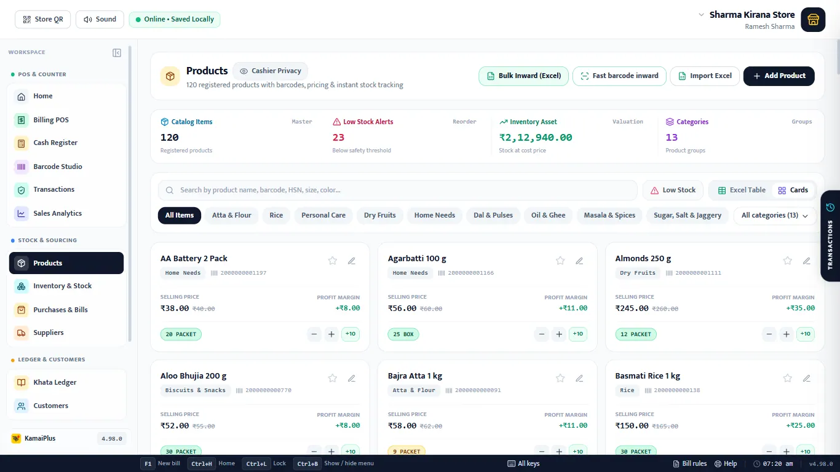The width and height of the screenshot is (840, 472).
Task: Switch to Cards view
Action: [793, 190]
